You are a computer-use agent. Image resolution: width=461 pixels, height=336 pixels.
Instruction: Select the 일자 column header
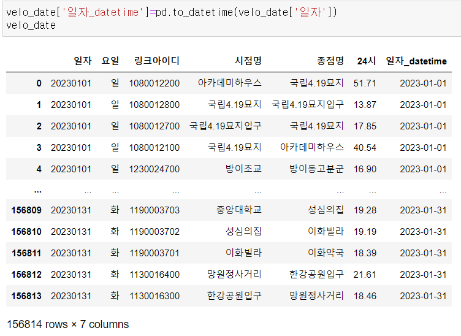coord(83,61)
